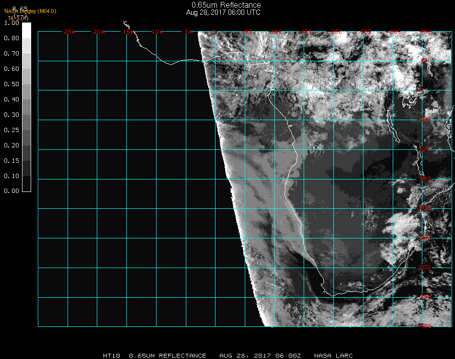
Task: Click the 20E longitude label
Action: point(336,32)
